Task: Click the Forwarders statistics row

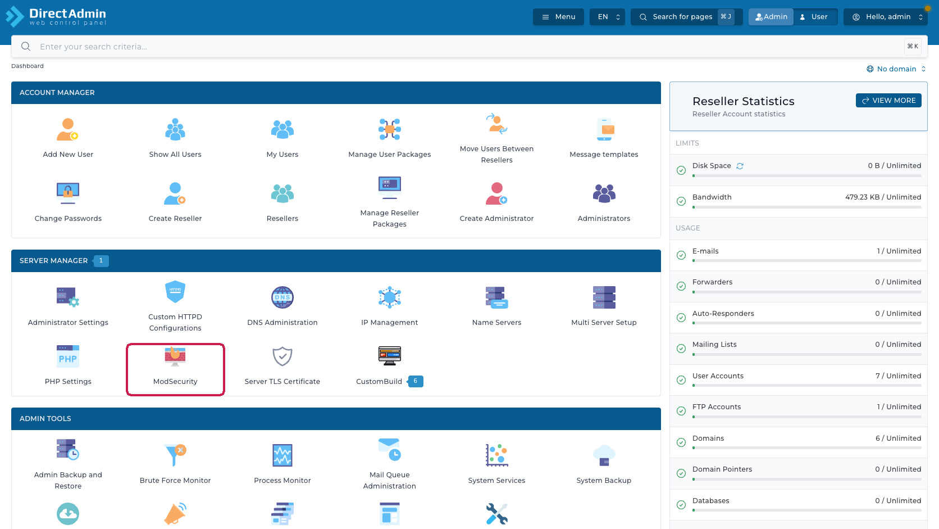Action: (798, 286)
